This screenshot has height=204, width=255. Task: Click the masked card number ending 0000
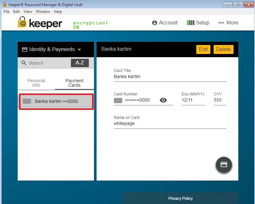(x=137, y=100)
